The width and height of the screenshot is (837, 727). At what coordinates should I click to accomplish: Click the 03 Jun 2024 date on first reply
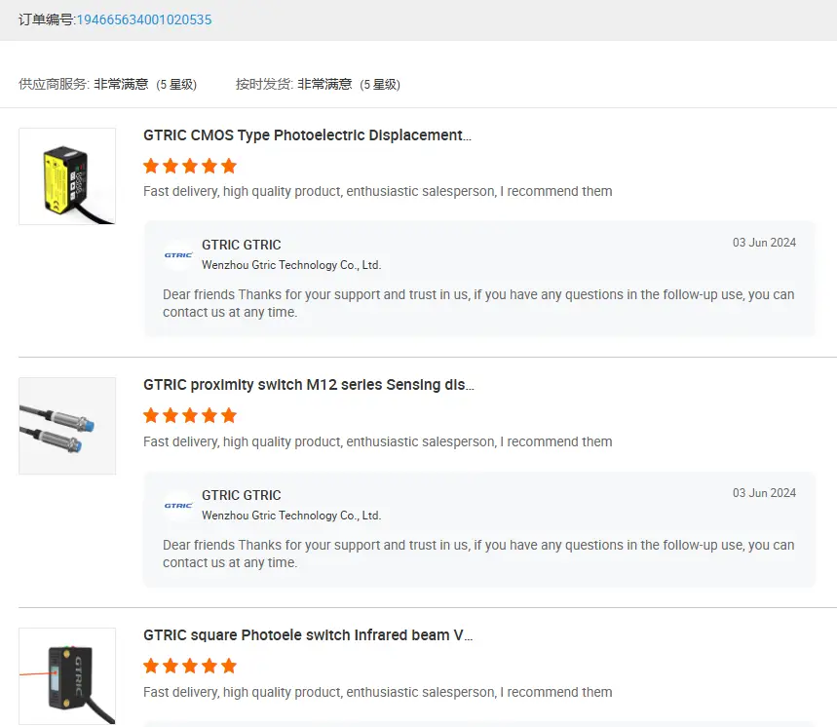coord(764,243)
